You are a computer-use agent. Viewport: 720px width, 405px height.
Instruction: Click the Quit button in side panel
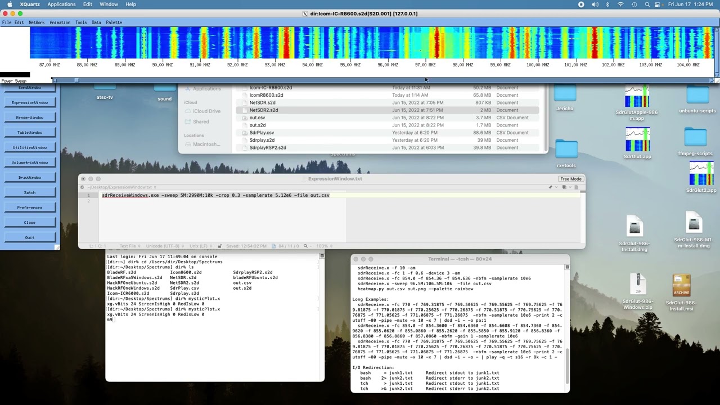click(30, 237)
